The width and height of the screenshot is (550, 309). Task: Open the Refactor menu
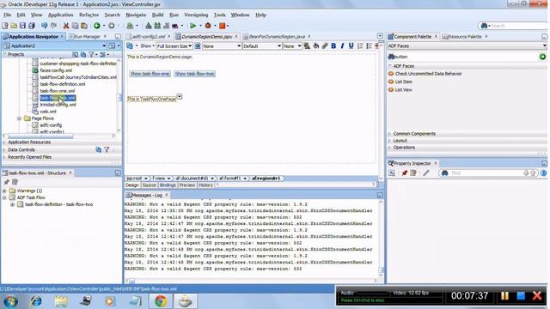(89, 15)
